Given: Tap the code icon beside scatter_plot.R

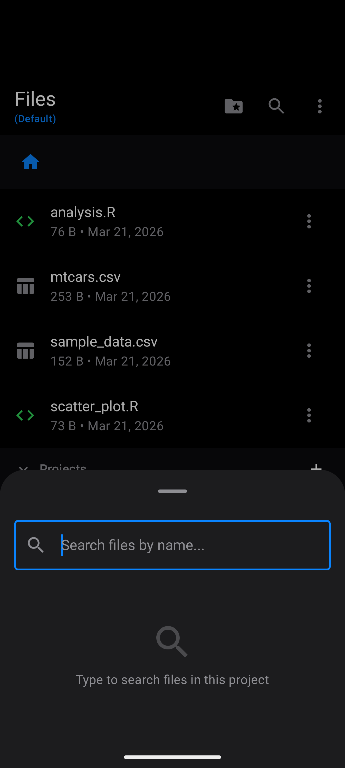Looking at the screenshot, I should (x=25, y=415).
